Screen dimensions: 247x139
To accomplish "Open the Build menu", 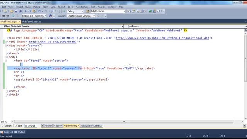I will tap(28, 7).
